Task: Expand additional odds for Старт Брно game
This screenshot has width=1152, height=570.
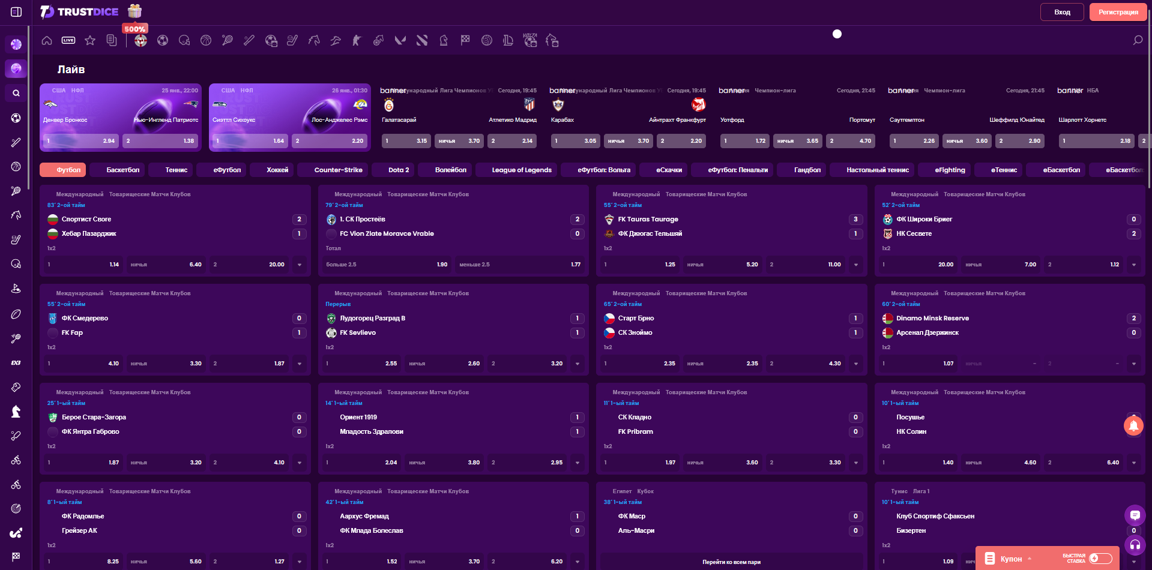Action: (x=855, y=363)
